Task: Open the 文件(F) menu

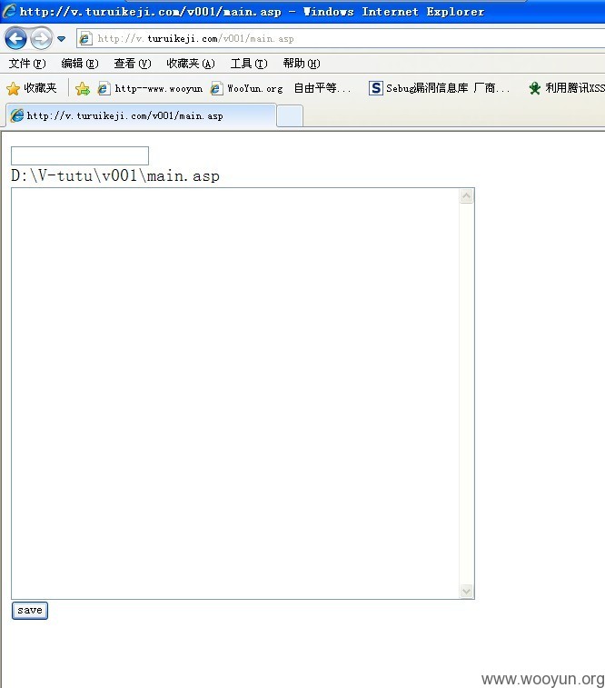Action: point(27,64)
